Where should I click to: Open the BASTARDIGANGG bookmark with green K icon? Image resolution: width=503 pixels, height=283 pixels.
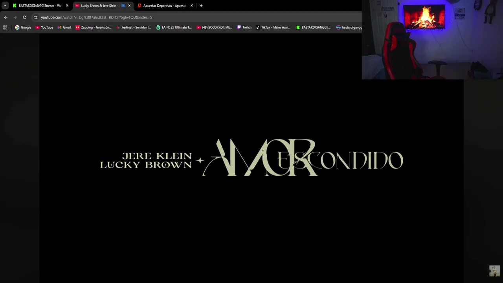[313, 28]
